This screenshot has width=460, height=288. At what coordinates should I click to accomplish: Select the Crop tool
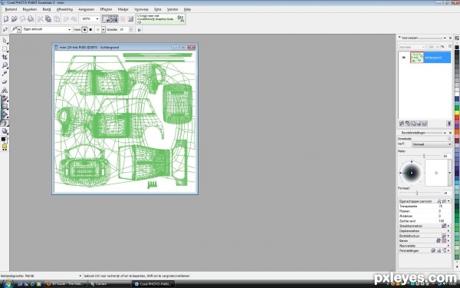(5, 57)
